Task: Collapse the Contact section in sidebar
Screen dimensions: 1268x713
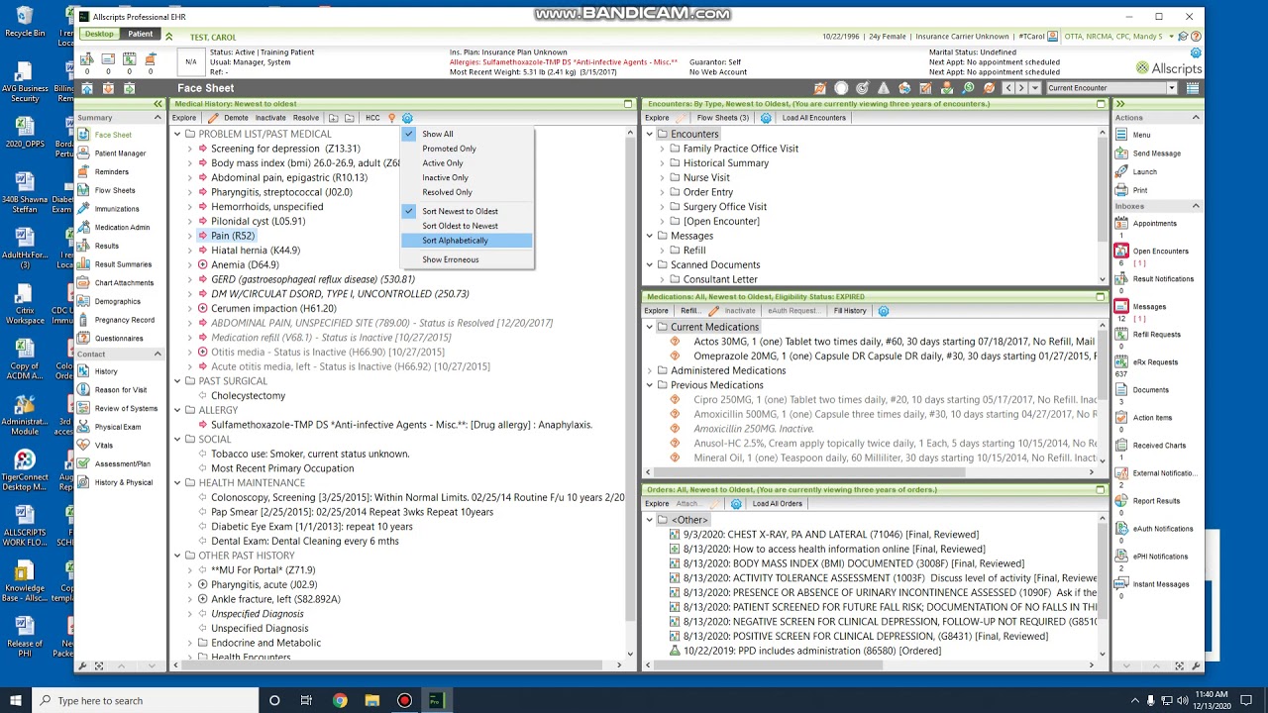Action: tap(157, 354)
